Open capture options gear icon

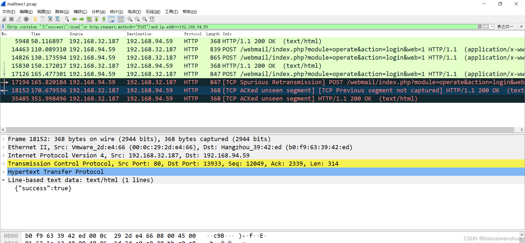[26, 19]
